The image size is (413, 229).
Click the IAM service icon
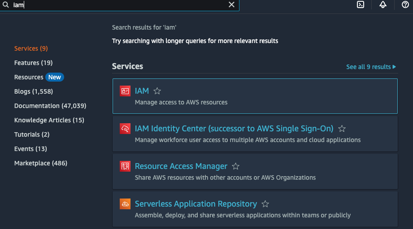click(125, 91)
